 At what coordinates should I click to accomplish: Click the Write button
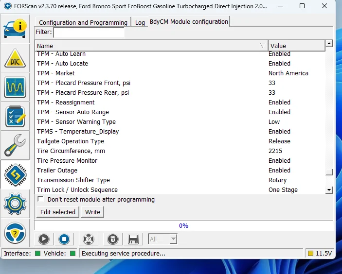pos(92,212)
